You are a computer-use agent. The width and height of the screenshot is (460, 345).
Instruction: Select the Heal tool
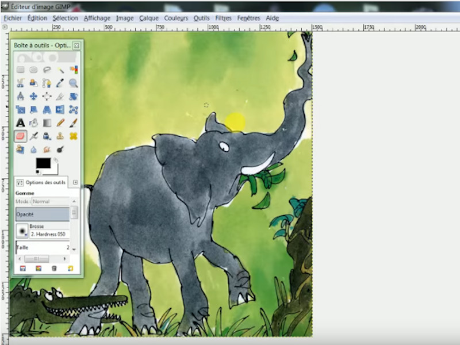(x=74, y=136)
